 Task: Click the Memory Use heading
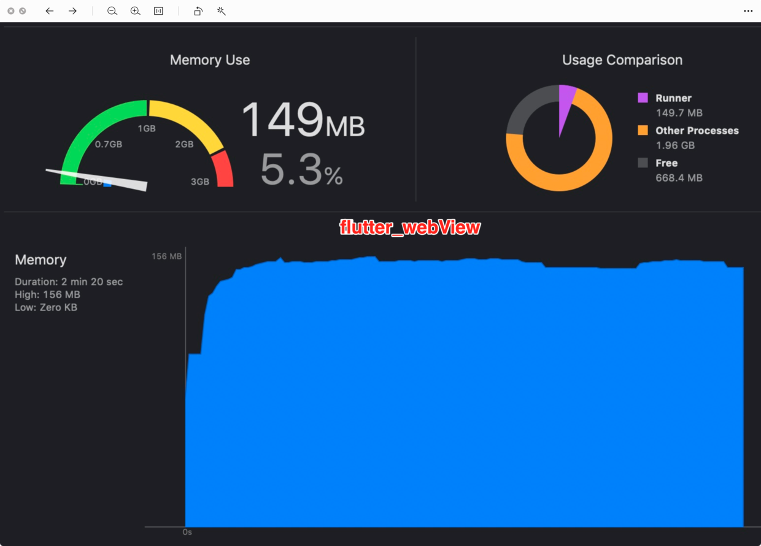(210, 60)
